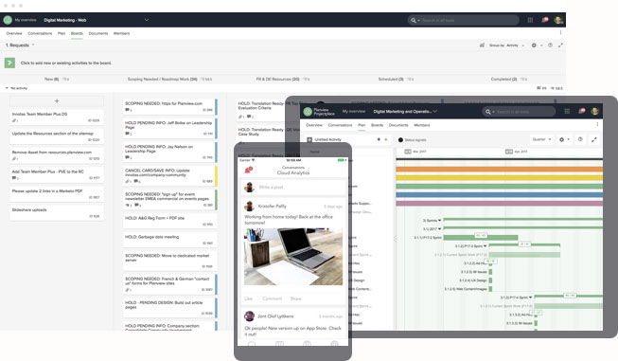
Task: Switch to desktop Documents tab
Action: pyautogui.click(x=98, y=33)
